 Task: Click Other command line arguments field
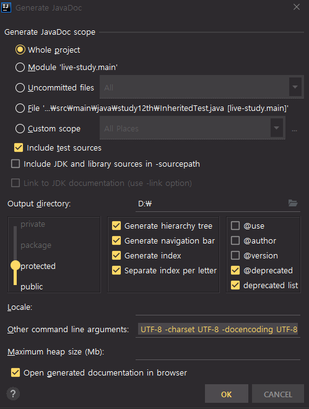click(x=218, y=329)
